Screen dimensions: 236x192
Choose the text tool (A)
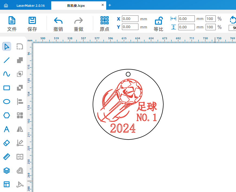click(7, 129)
